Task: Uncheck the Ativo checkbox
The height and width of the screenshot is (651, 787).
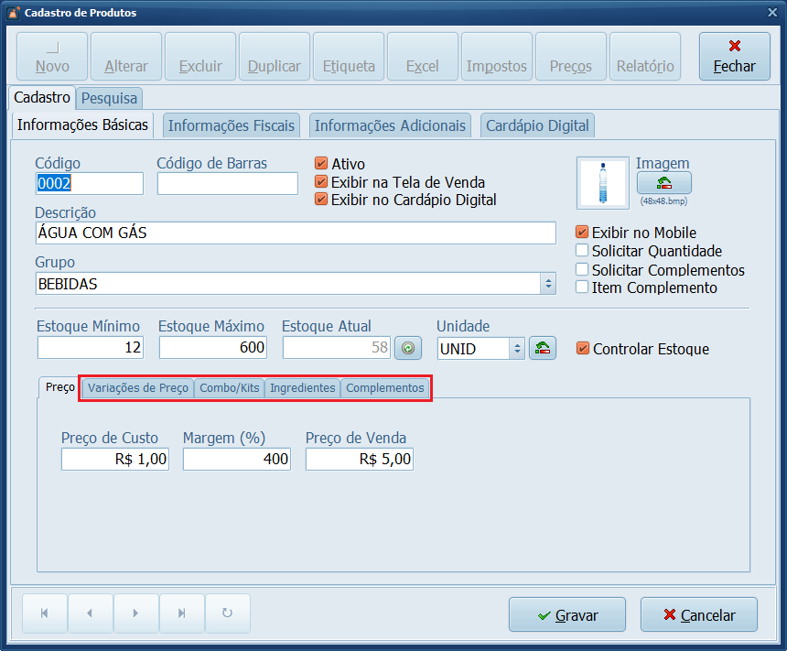Action: (x=321, y=164)
